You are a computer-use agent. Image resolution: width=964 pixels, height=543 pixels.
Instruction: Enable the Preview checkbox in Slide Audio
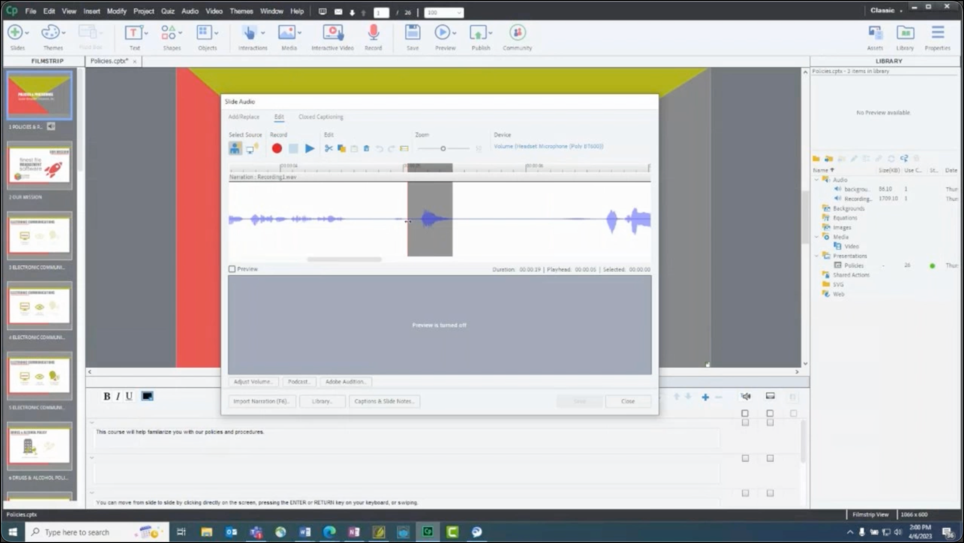[x=232, y=269]
